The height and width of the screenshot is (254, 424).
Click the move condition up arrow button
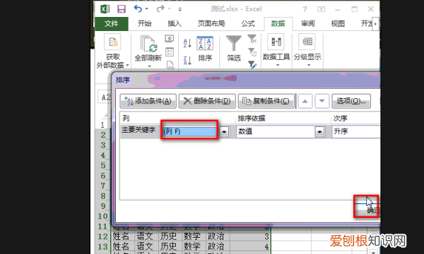point(305,101)
